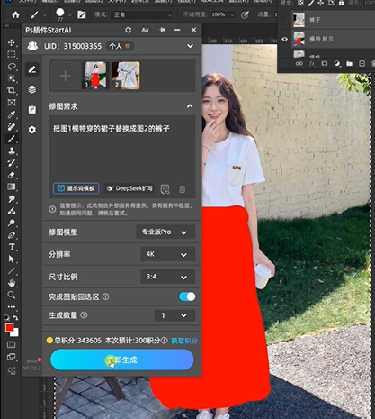
Task: Toggle pressure for opacity icon
Action: (x=245, y=14)
